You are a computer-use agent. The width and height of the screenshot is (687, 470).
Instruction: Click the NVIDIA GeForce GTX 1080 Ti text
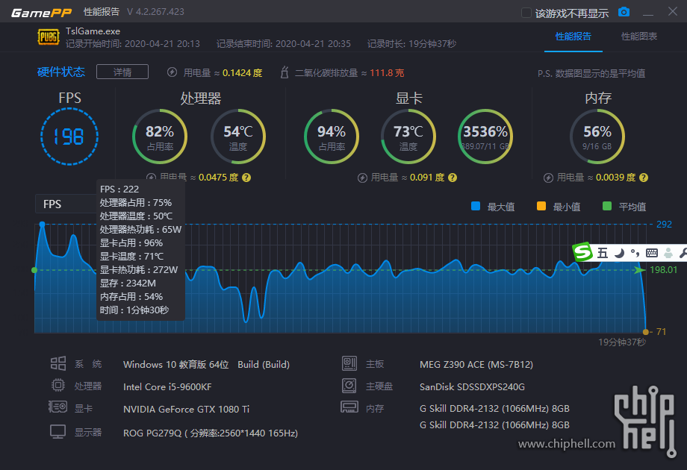click(x=186, y=409)
